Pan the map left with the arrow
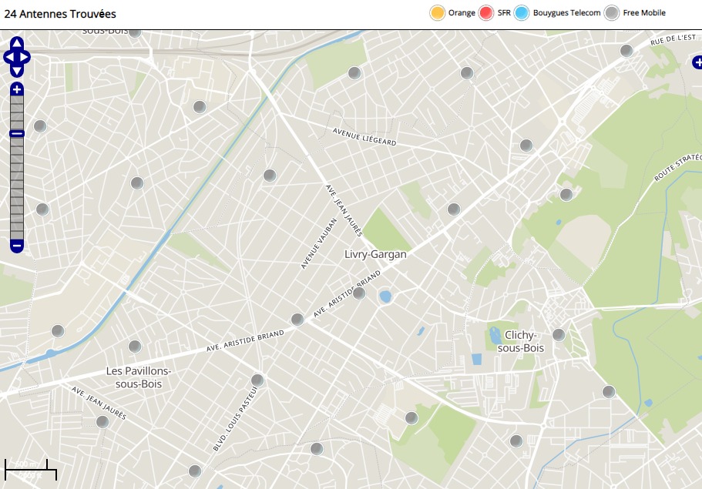The width and height of the screenshot is (702, 489). pyautogui.click(x=8, y=57)
